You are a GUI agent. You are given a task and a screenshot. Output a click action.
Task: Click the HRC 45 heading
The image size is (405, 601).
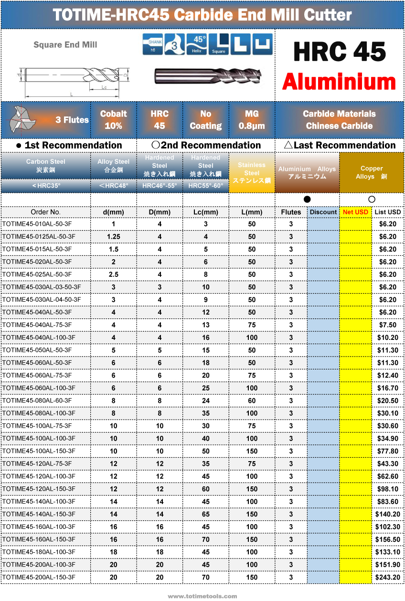coord(339,52)
